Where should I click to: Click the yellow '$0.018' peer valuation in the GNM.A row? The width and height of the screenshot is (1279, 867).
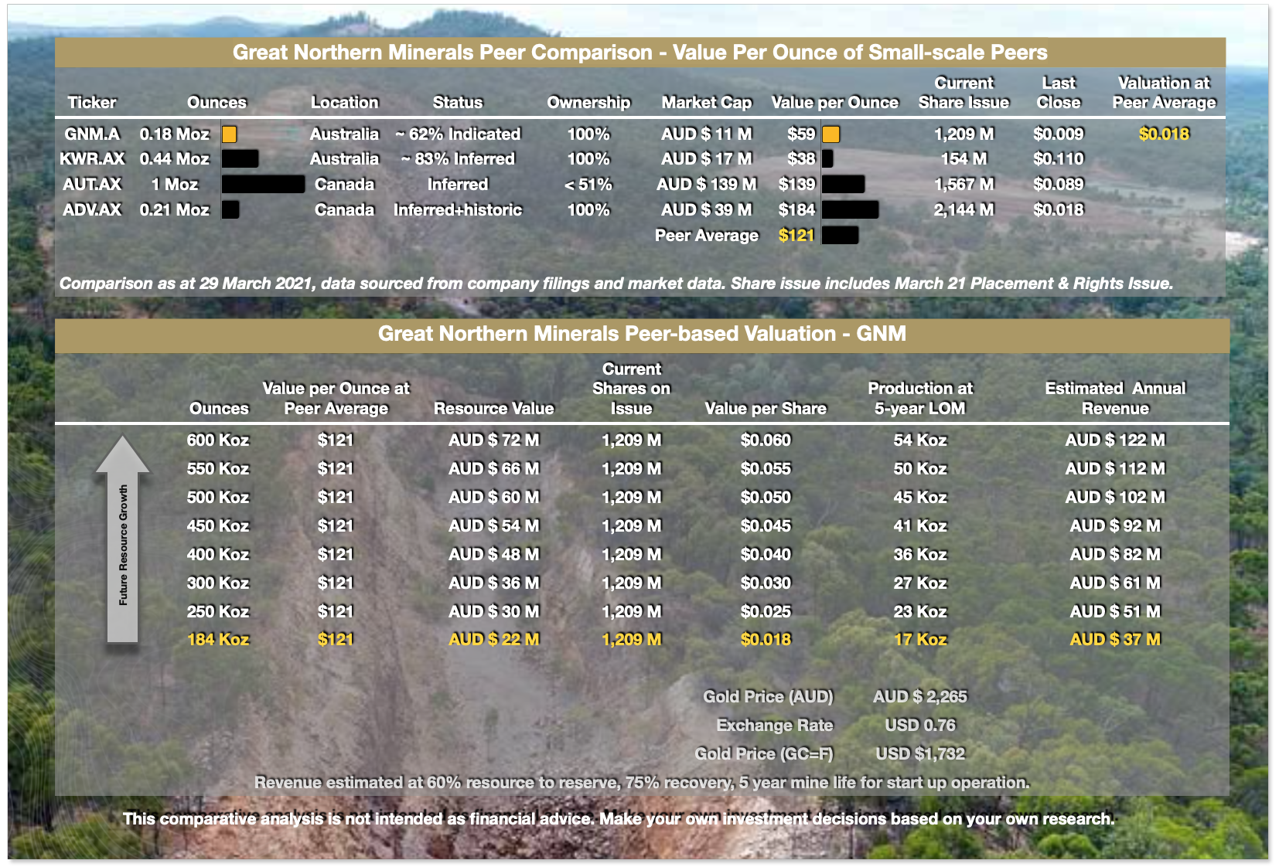1164,134
